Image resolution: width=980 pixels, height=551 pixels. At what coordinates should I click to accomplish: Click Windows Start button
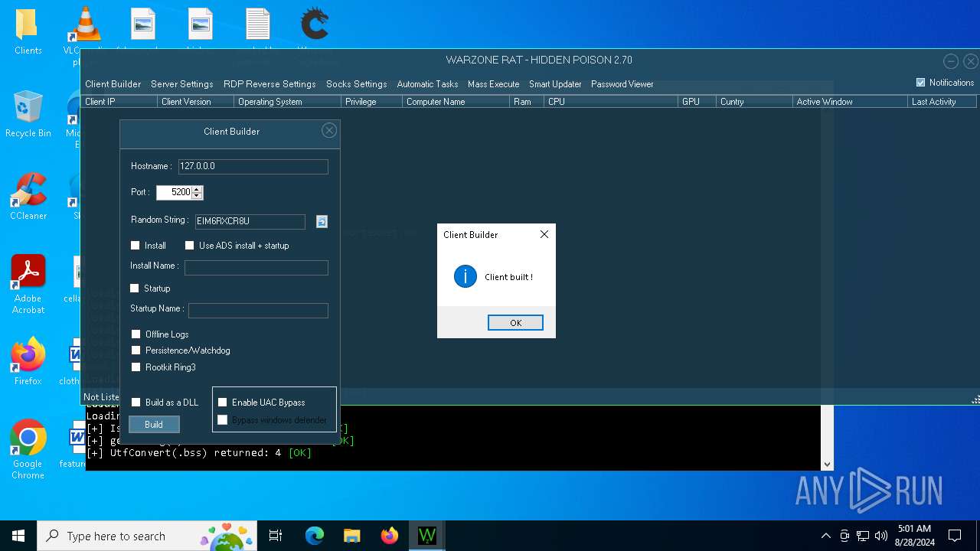point(18,536)
